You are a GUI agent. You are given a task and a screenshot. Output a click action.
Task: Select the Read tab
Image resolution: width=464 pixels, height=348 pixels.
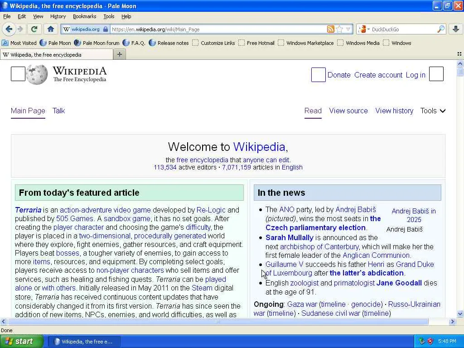(313, 111)
